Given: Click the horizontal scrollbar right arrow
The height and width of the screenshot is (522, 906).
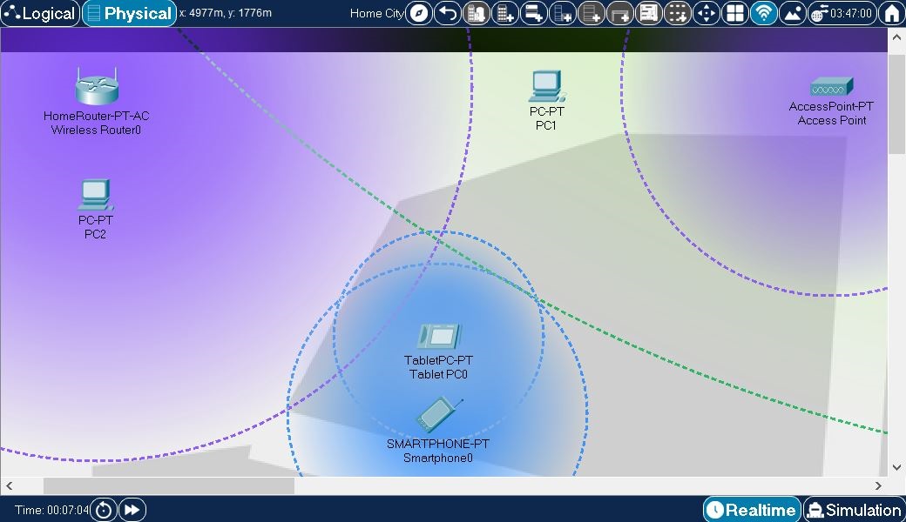Looking at the screenshot, I should (x=878, y=485).
